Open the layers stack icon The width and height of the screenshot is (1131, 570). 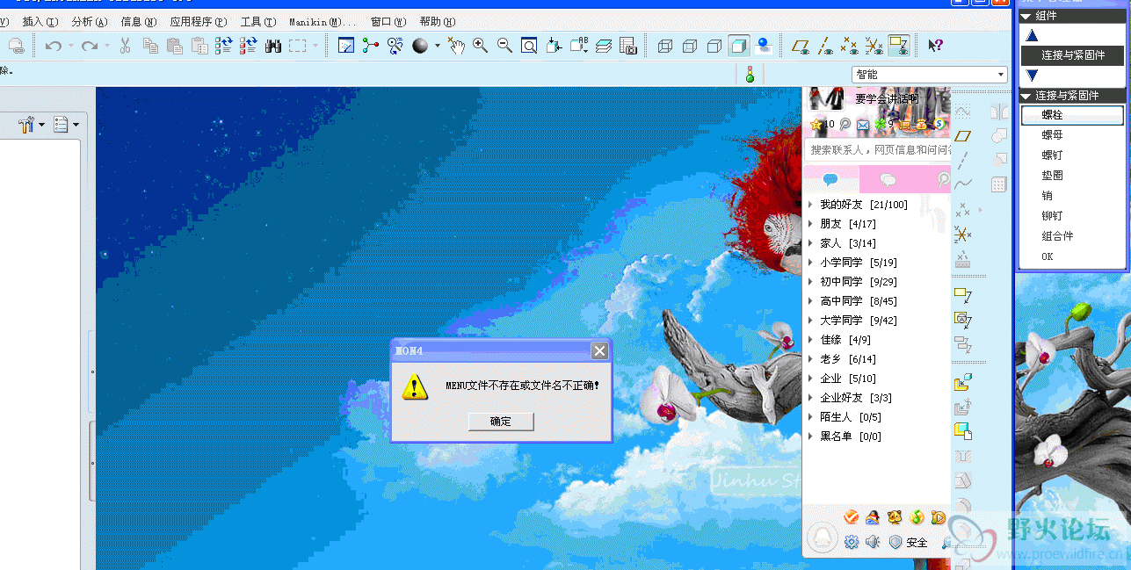[x=603, y=46]
